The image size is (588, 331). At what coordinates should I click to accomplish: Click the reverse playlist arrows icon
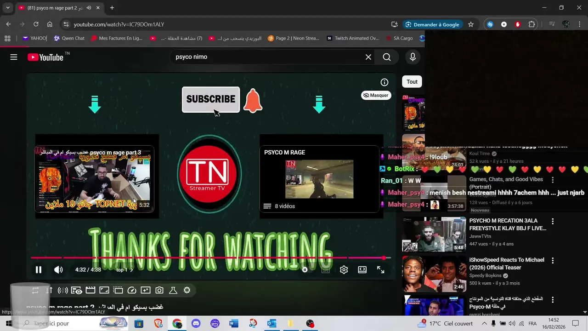(x=49, y=290)
